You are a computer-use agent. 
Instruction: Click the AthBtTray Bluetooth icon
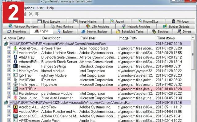(x=15, y=57)
